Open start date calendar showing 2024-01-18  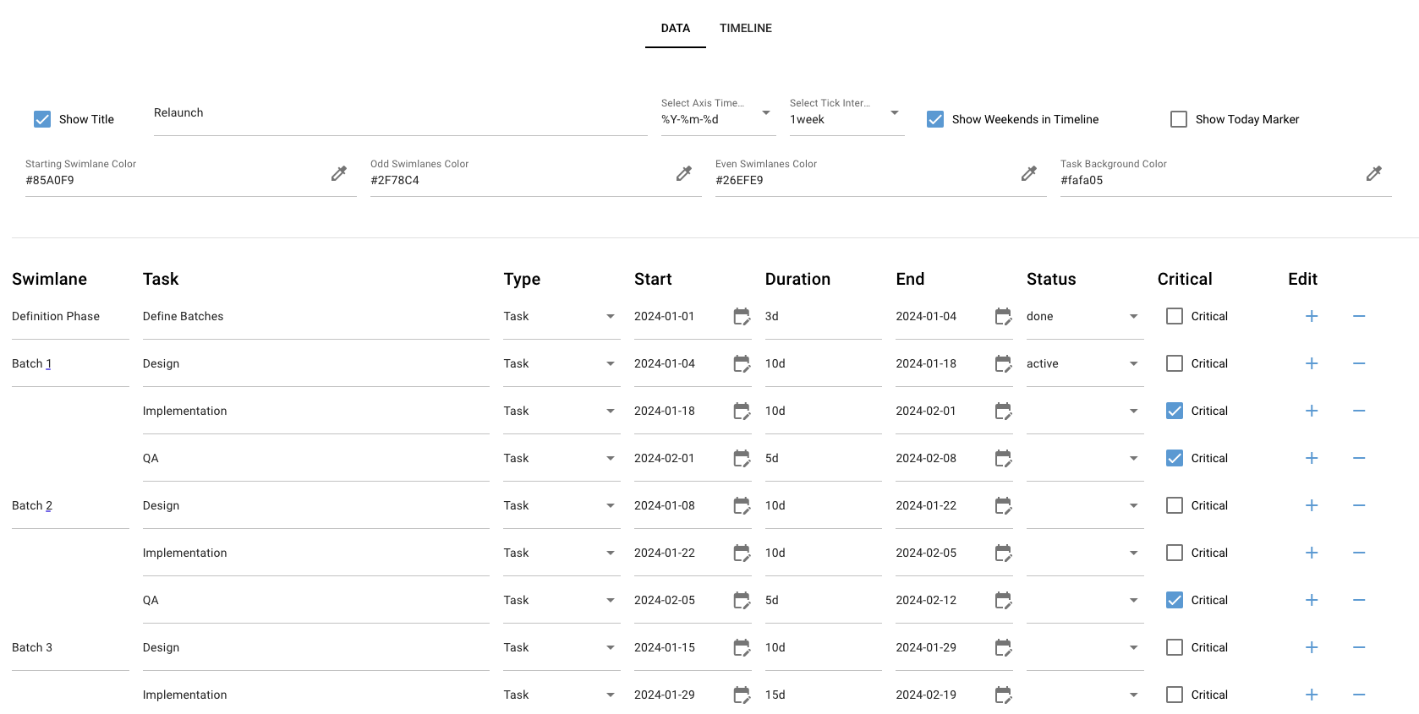[742, 412]
